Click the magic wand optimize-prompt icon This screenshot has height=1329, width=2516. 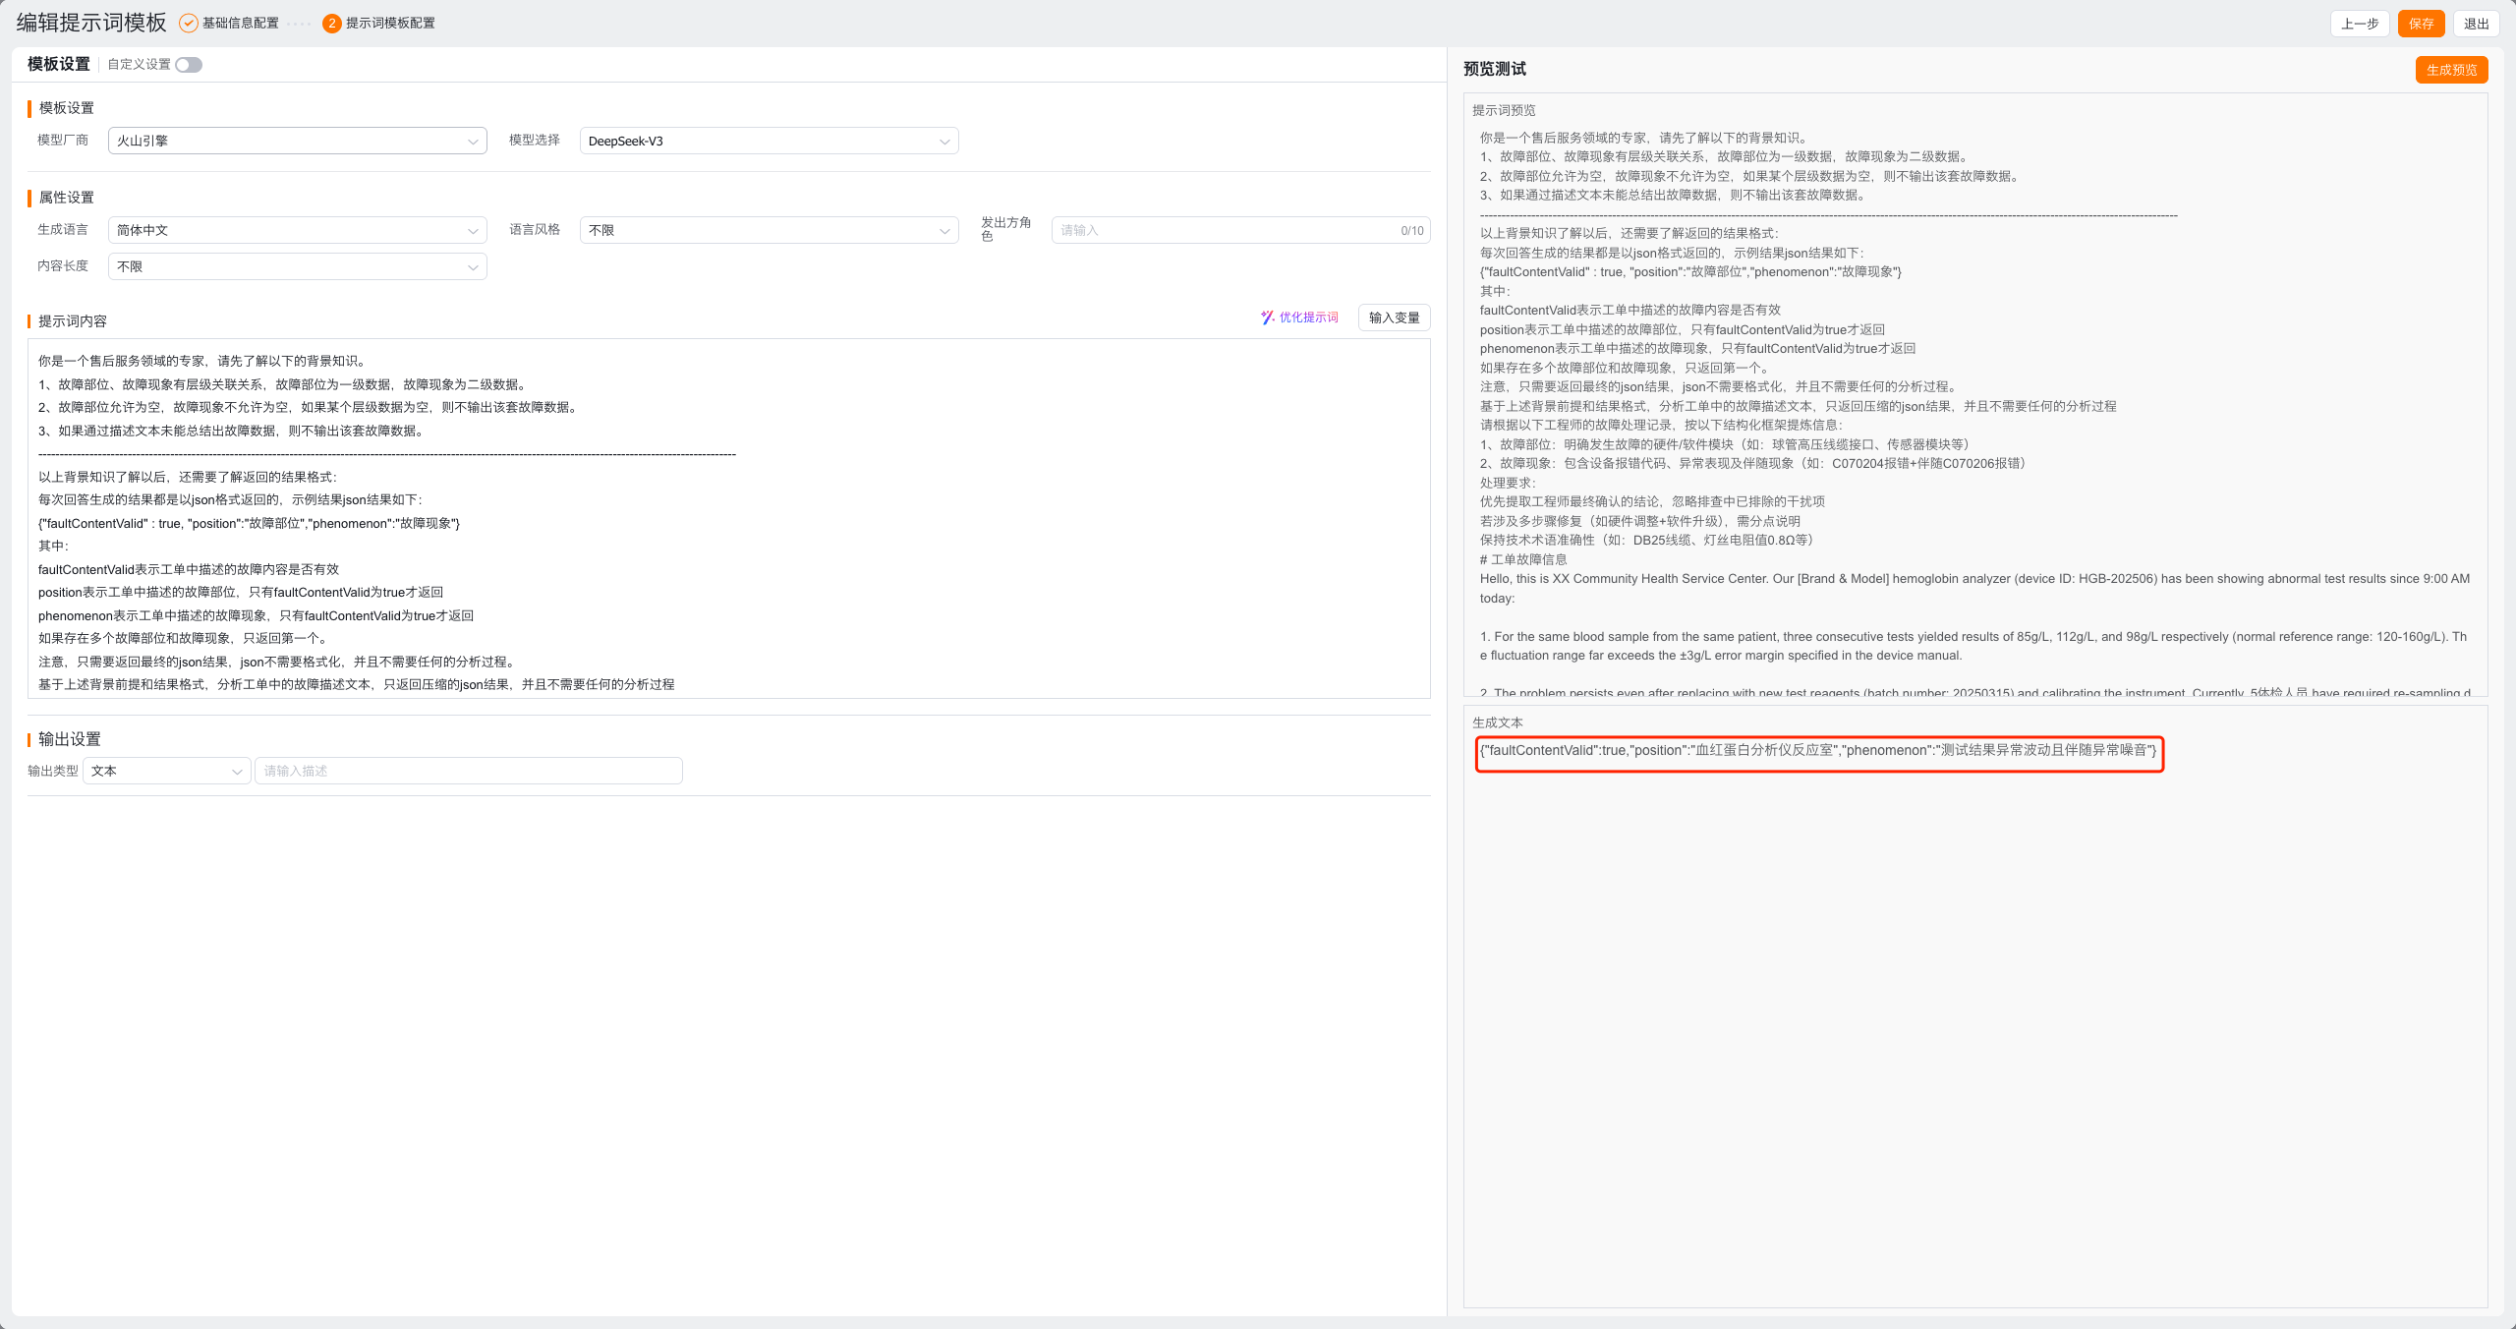point(1267,318)
